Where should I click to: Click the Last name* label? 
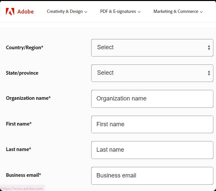point(18,149)
